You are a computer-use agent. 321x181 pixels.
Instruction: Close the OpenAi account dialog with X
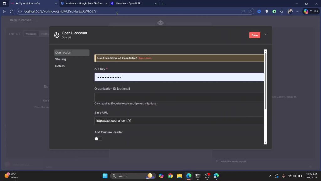[266, 34]
